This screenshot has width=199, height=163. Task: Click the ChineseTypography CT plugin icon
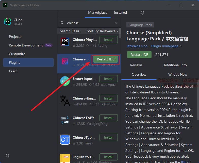[65, 140]
